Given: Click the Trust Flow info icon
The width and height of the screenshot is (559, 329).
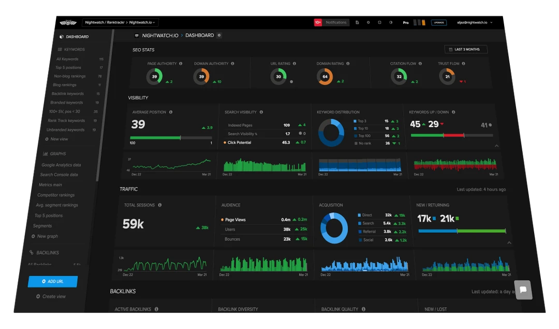Looking at the screenshot, I should point(463,64).
